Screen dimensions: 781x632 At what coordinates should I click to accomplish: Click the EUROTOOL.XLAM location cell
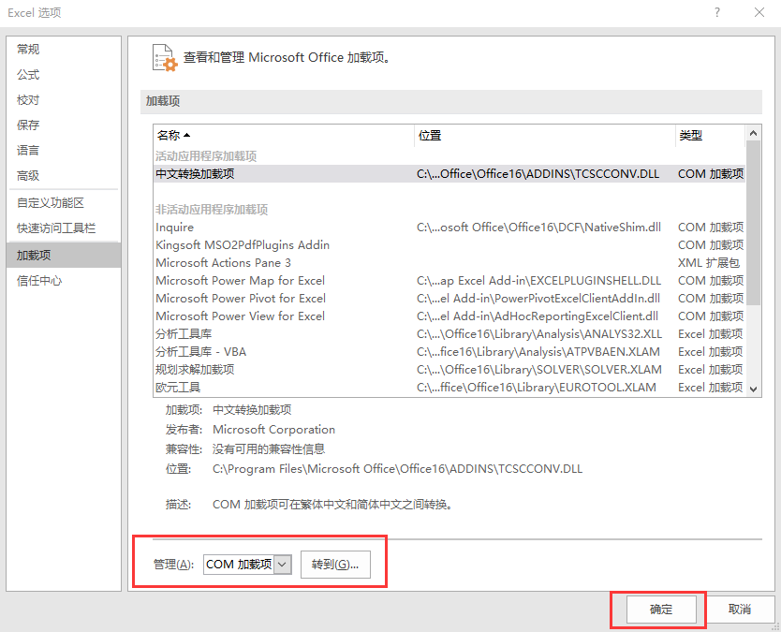coord(537,387)
